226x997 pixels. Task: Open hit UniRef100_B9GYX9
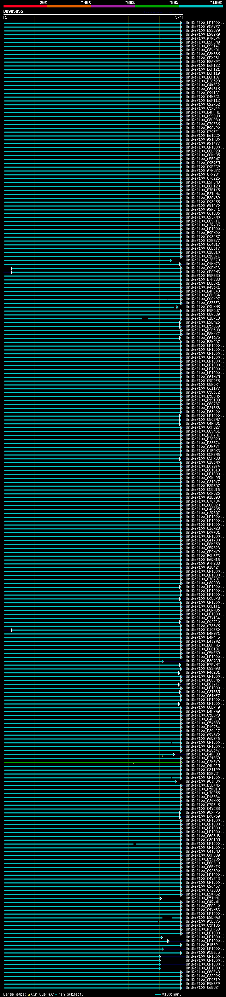tap(203, 34)
